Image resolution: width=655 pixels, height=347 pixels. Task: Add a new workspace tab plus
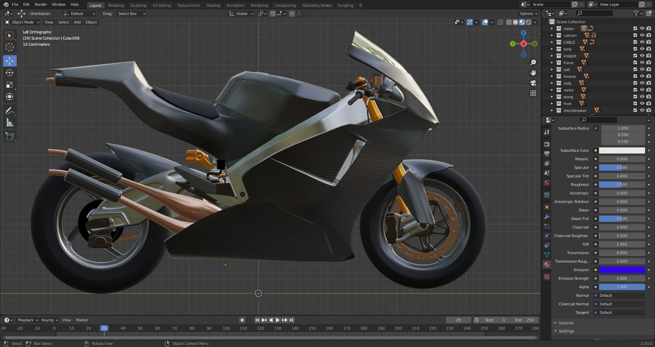(x=360, y=5)
